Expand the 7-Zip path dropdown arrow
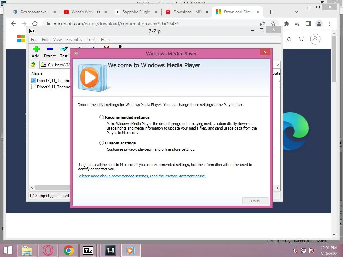Image resolution: width=343 pixels, height=257 pixels. pyautogui.click(x=278, y=65)
